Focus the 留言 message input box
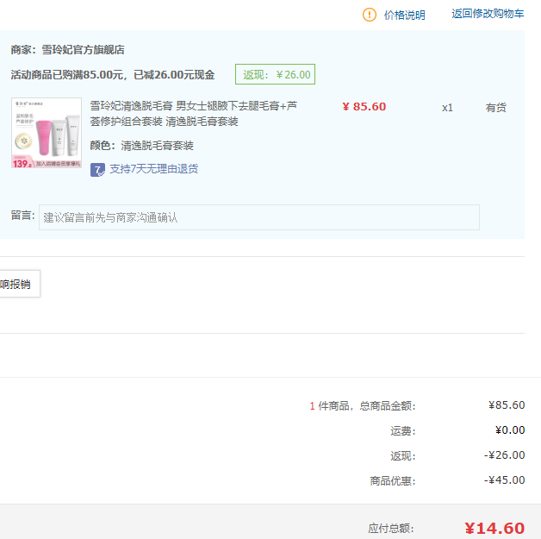This screenshot has height=539, width=541. click(258, 217)
